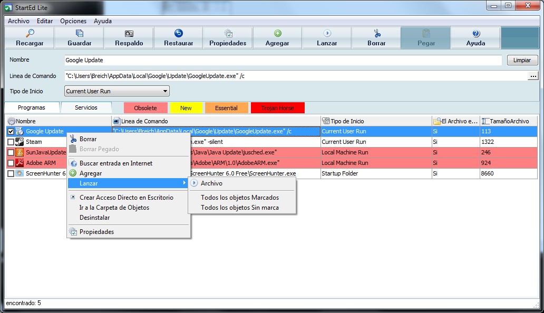Image resolution: width=544 pixels, height=313 pixels.
Task: Click the Tipo de Inicio header icon
Action: [x=326, y=121]
